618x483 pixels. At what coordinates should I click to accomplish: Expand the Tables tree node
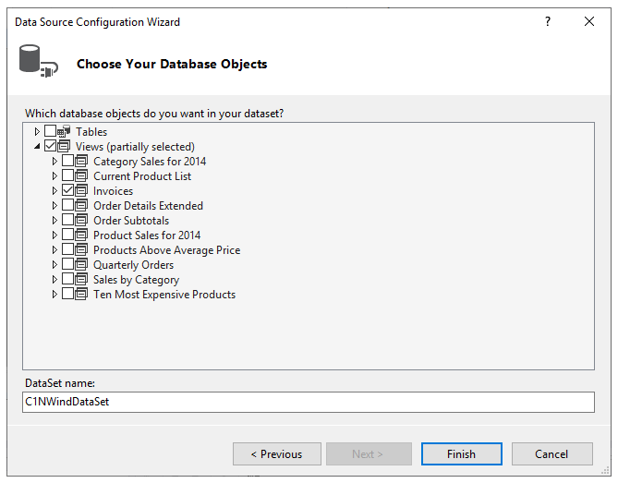(x=38, y=132)
